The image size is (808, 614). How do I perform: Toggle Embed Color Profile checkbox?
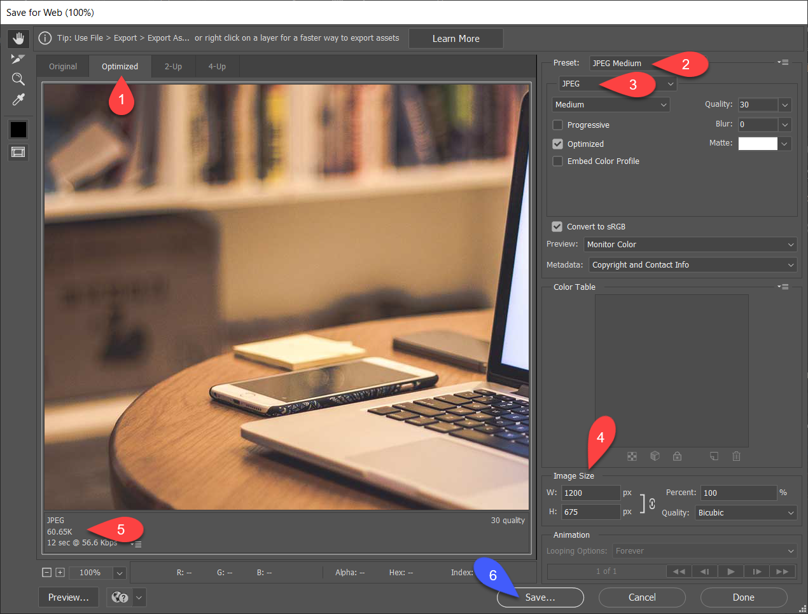(558, 161)
